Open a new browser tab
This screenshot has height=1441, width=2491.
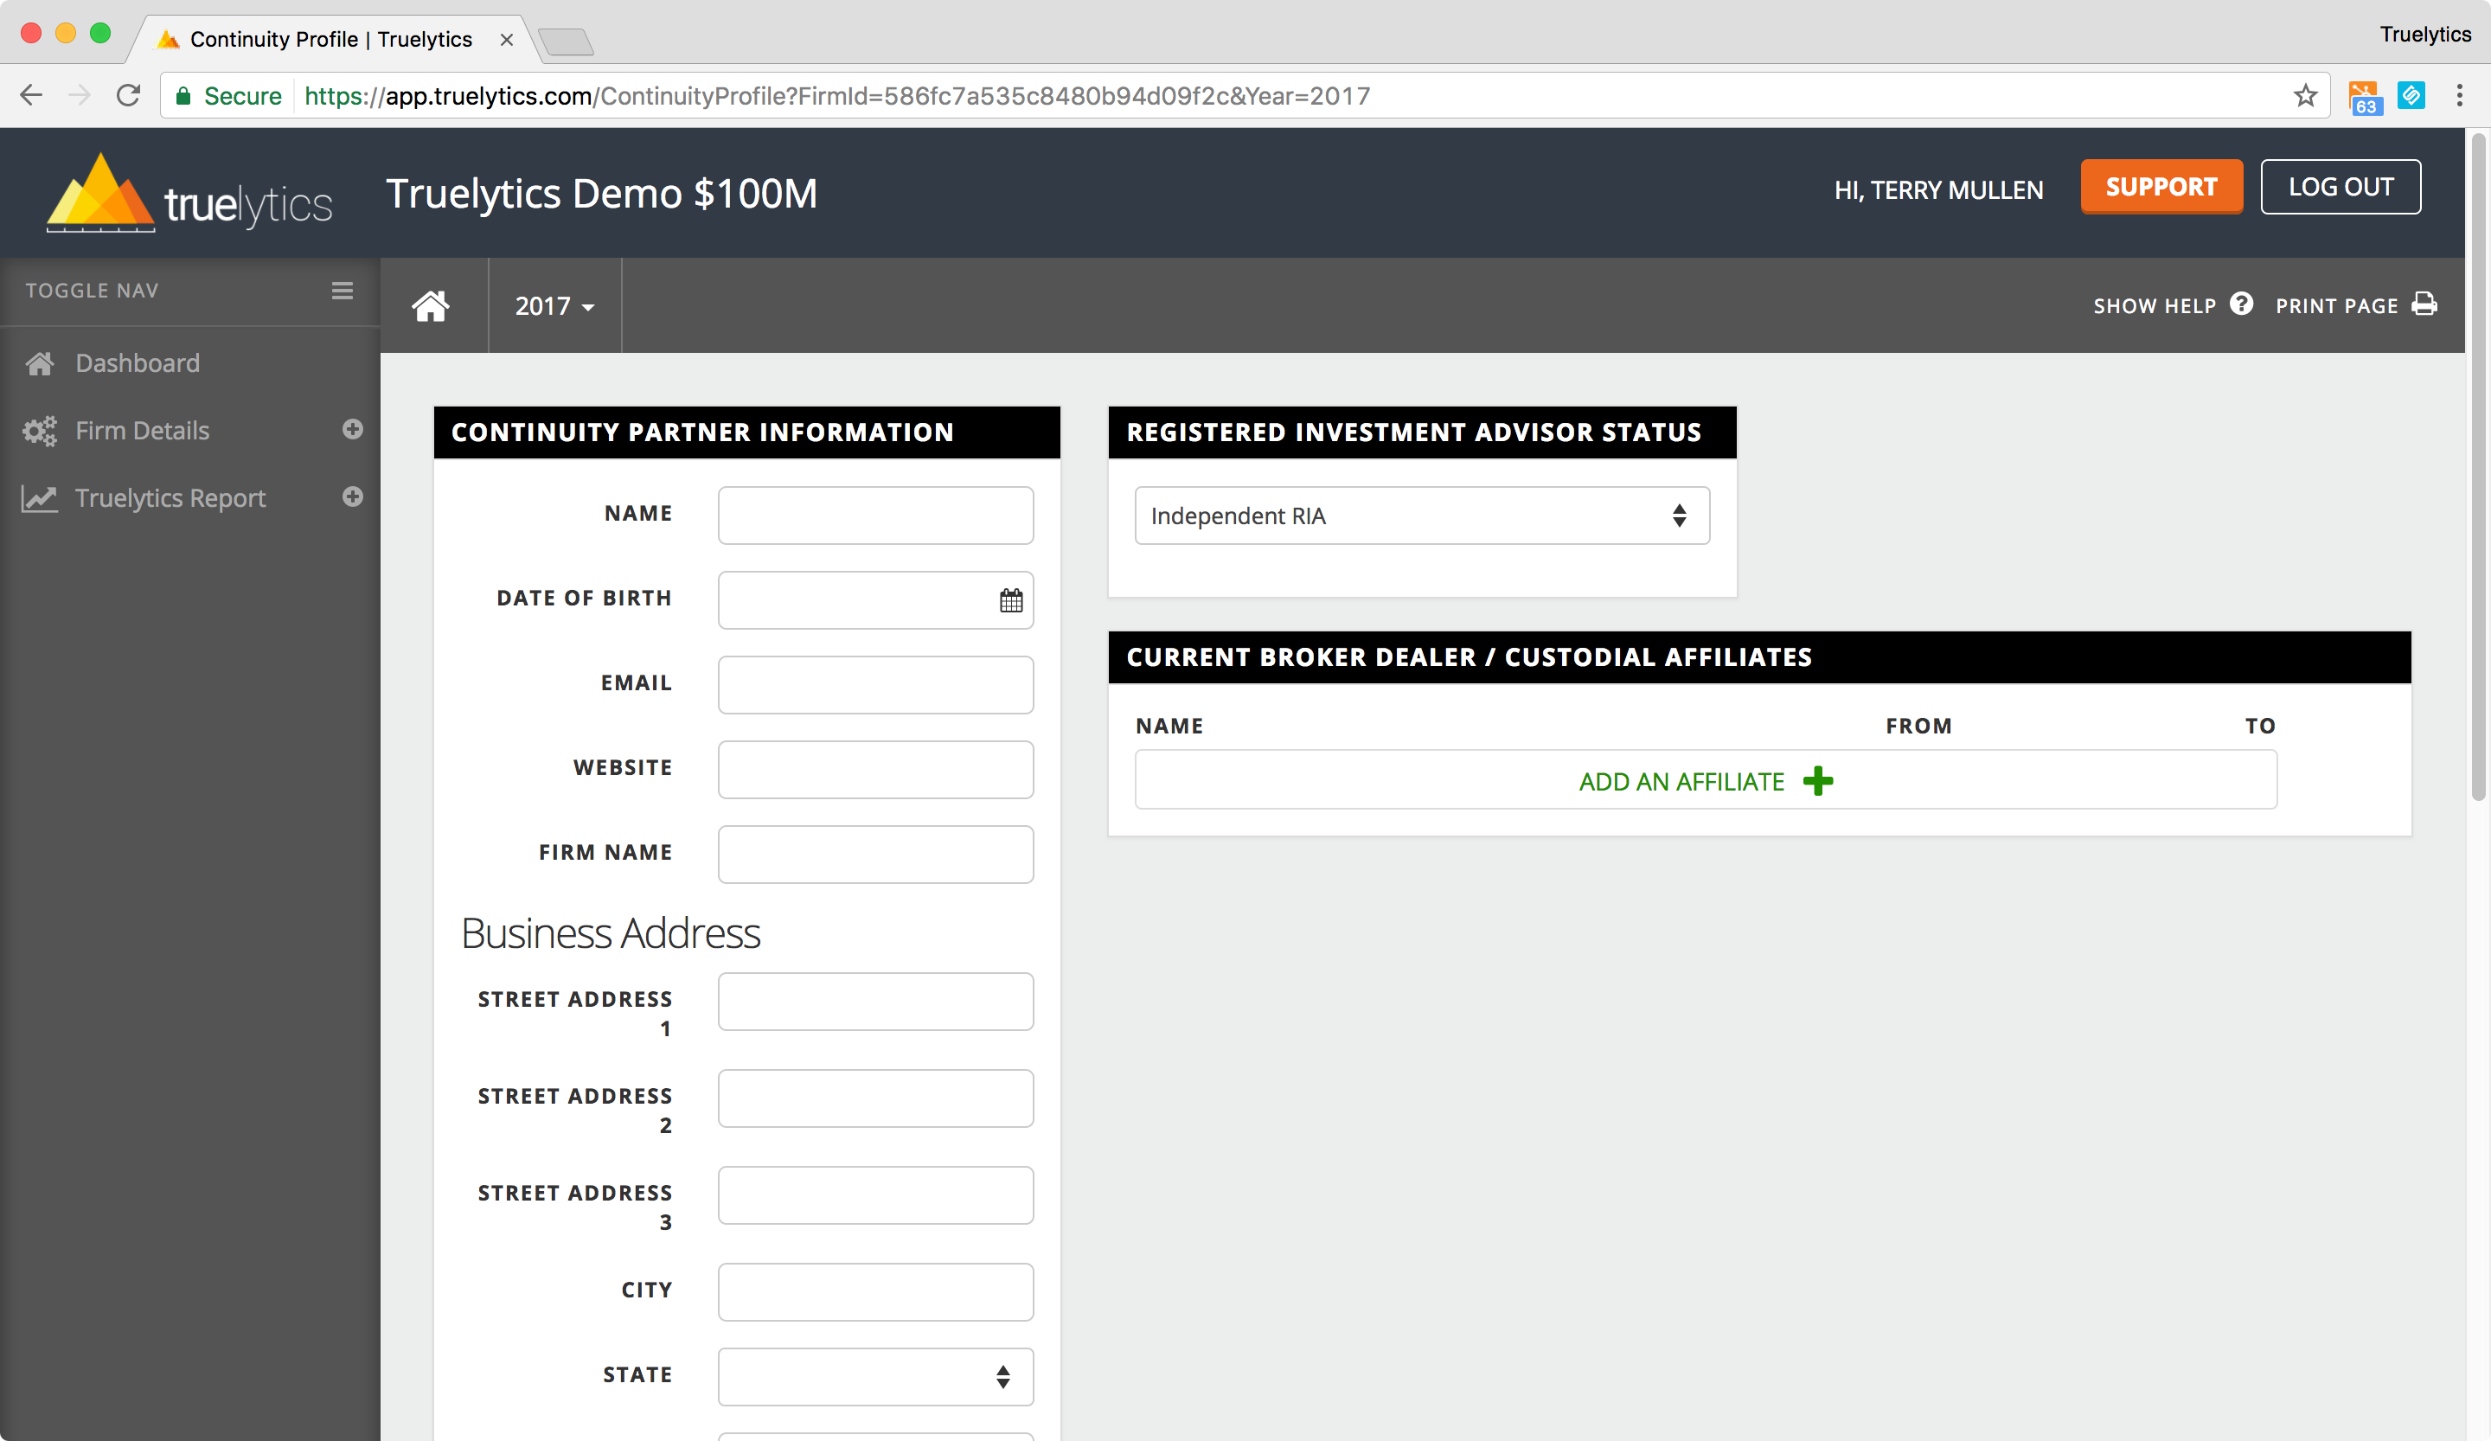point(567,41)
